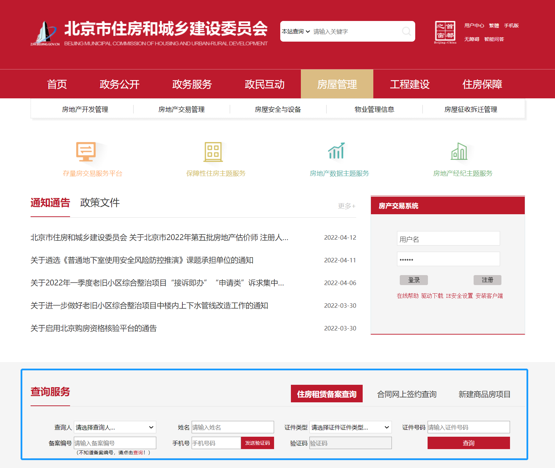Click the Beijing housing commission logo icon

pyautogui.click(x=45, y=33)
